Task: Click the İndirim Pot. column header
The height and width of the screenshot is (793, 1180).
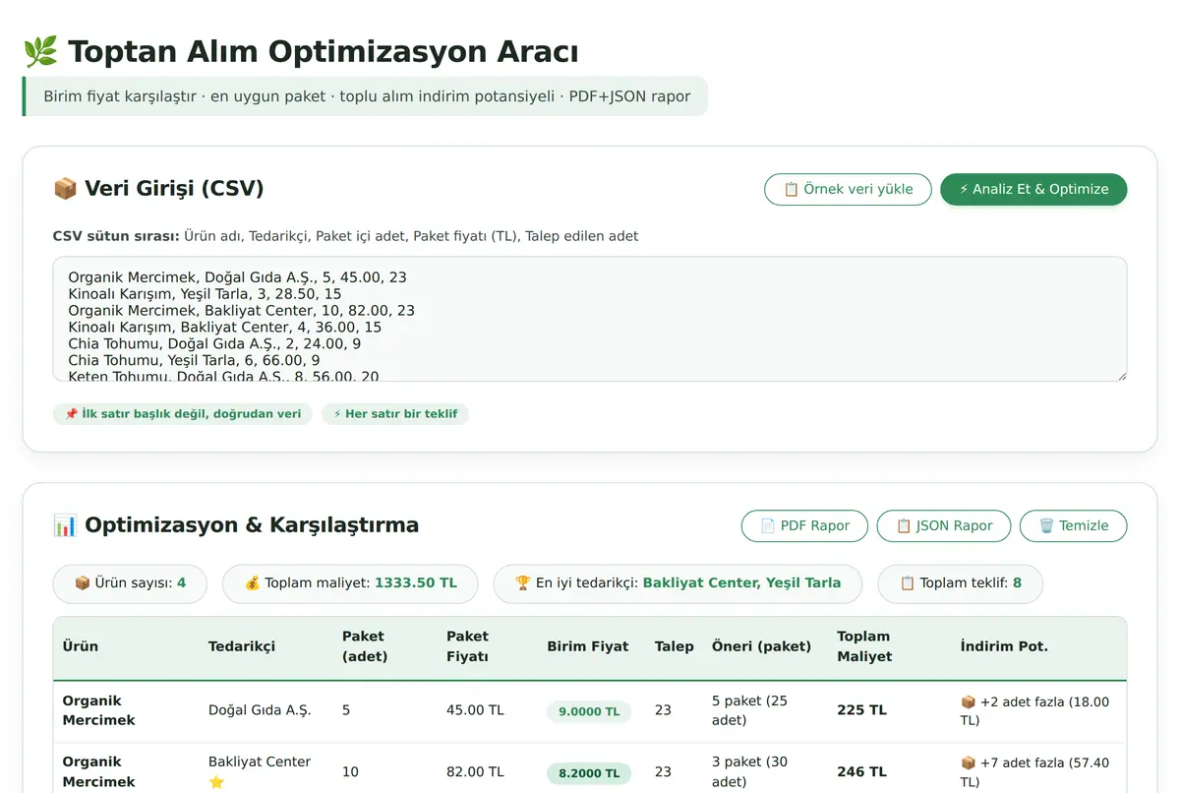Action: click(1004, 646)
